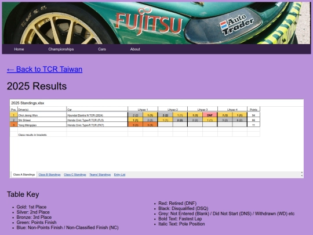The height and width of the screenshot is (235, 313).
Task: Open the About page
Action: click(135, 49)
